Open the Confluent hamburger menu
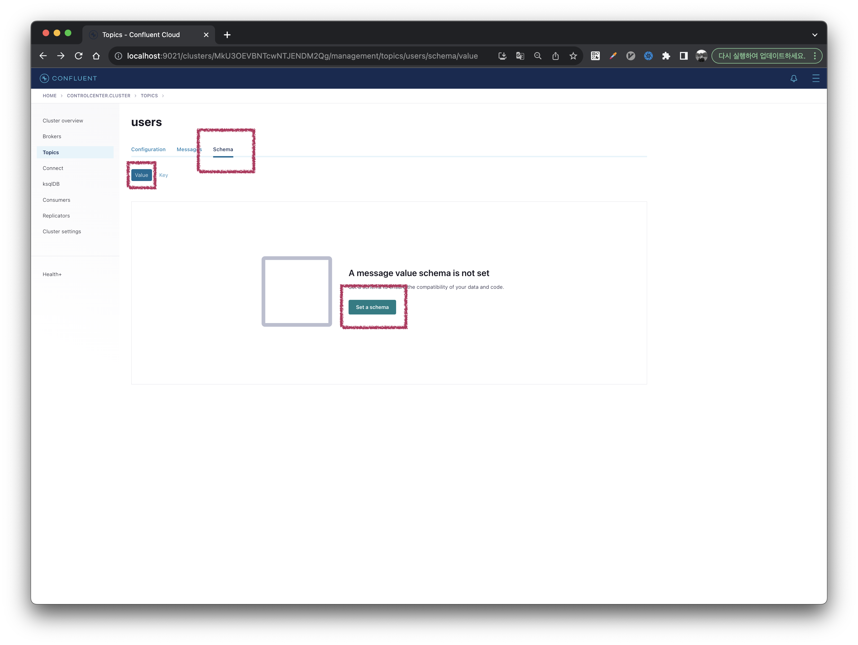Viewport: 858px width, 645px height. (x=816, y=78)
